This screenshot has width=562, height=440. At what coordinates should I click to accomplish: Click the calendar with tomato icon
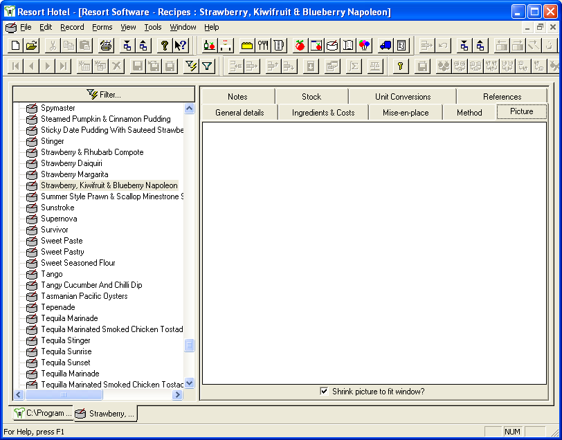(x=316, y=46)
